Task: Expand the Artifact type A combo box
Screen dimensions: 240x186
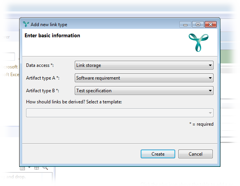Action: click(x=144, y=78)
